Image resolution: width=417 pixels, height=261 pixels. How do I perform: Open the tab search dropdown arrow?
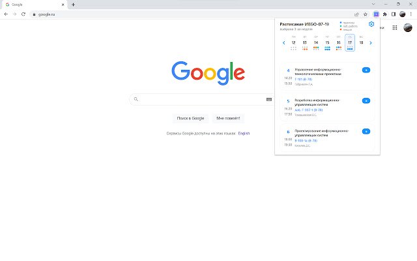click(373, 5)
